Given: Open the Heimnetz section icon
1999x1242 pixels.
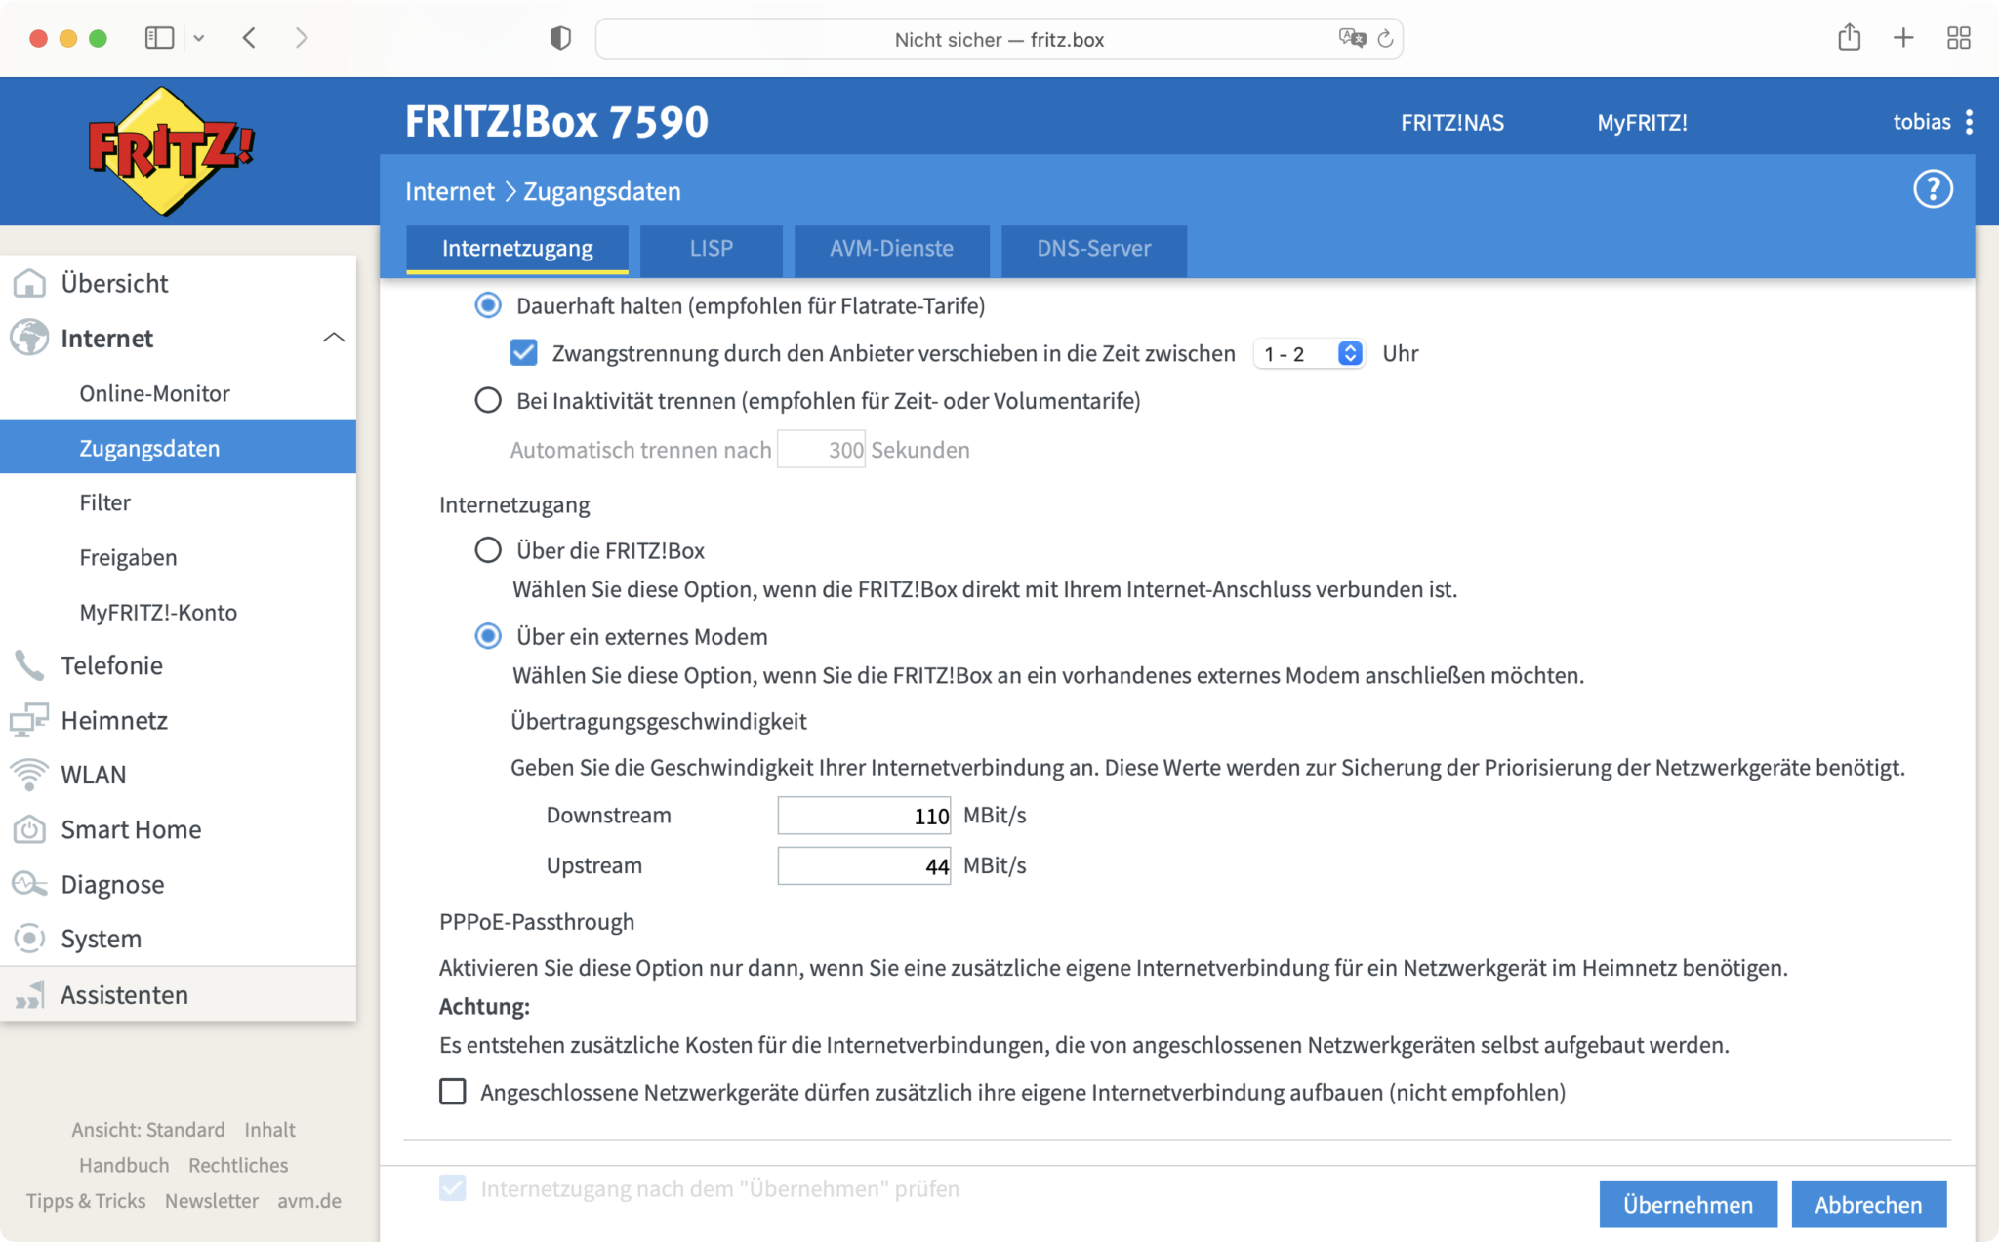Looking at the screenshot, I should point(30,720).
